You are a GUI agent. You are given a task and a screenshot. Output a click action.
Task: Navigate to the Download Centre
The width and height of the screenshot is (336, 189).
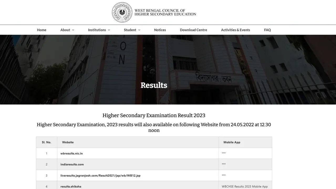click(193, 30)
